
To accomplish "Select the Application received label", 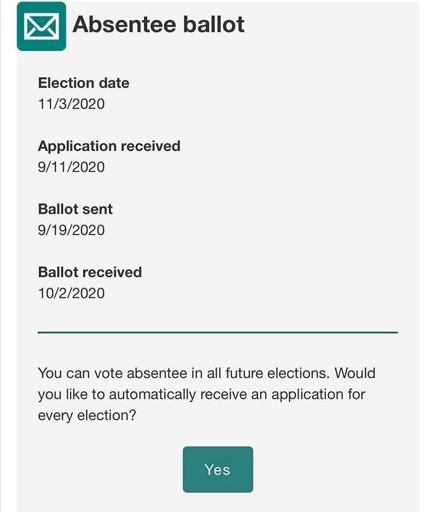I will 109,146.
